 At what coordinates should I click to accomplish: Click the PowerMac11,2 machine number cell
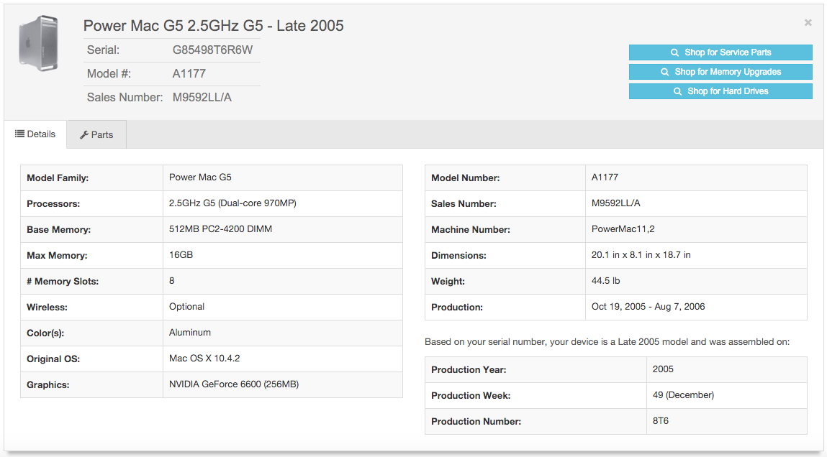coord(623,229)
